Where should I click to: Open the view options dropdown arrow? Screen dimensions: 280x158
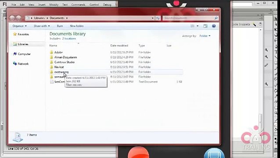[x=197, y=26]
